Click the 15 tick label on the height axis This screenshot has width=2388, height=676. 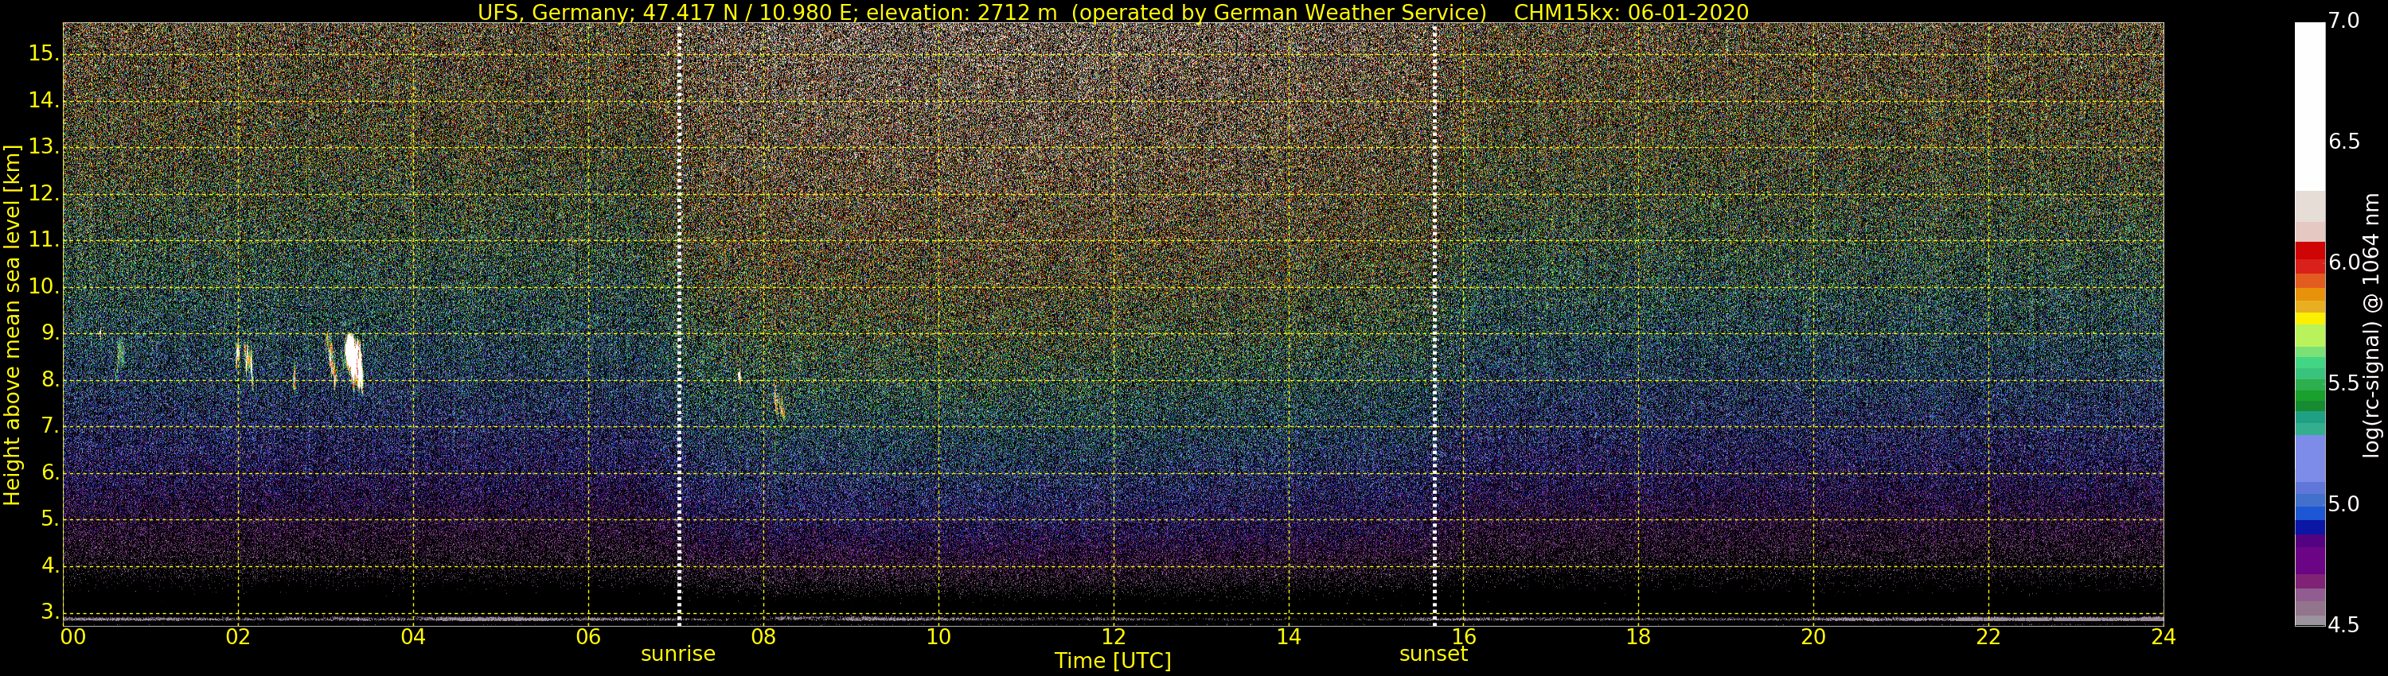[x=41, y=54]
